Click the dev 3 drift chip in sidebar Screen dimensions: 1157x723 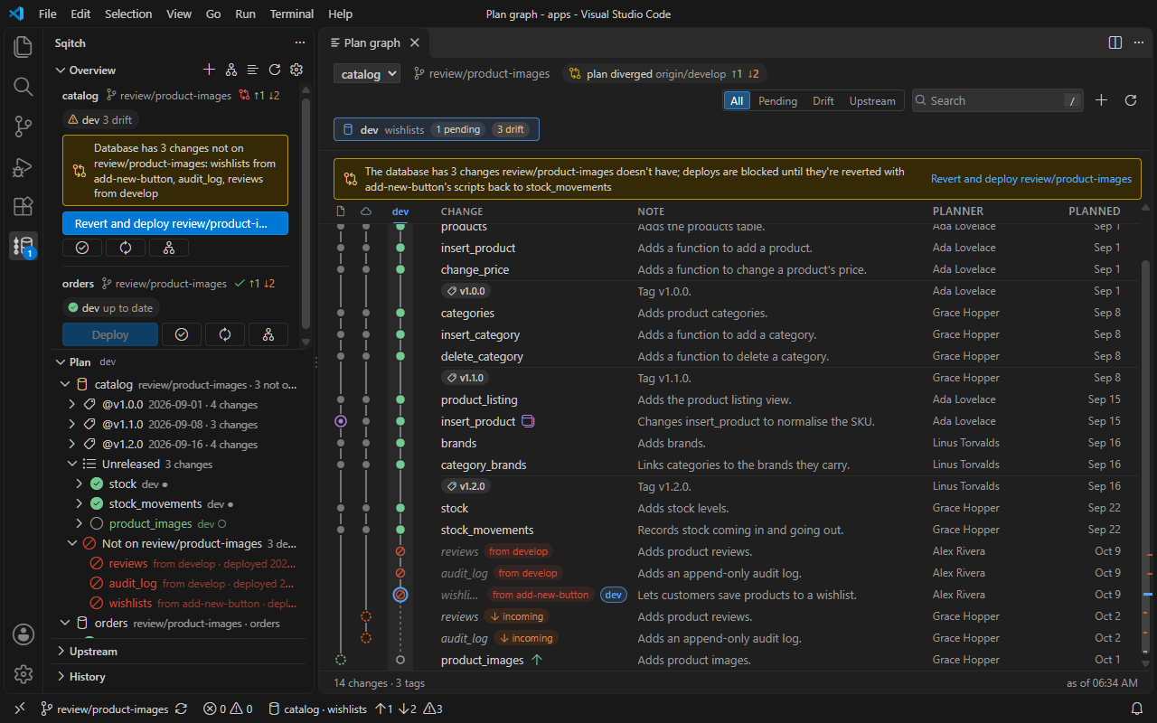[102, 119]
